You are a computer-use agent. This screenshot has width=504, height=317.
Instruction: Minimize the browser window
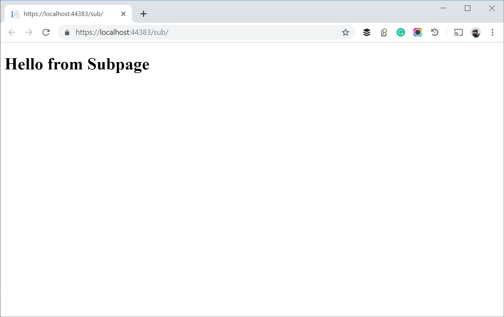pyautogui.click(x=443, y=8)
